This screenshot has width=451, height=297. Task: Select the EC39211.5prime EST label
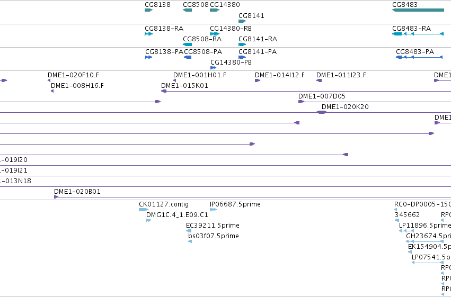(213, 226)
